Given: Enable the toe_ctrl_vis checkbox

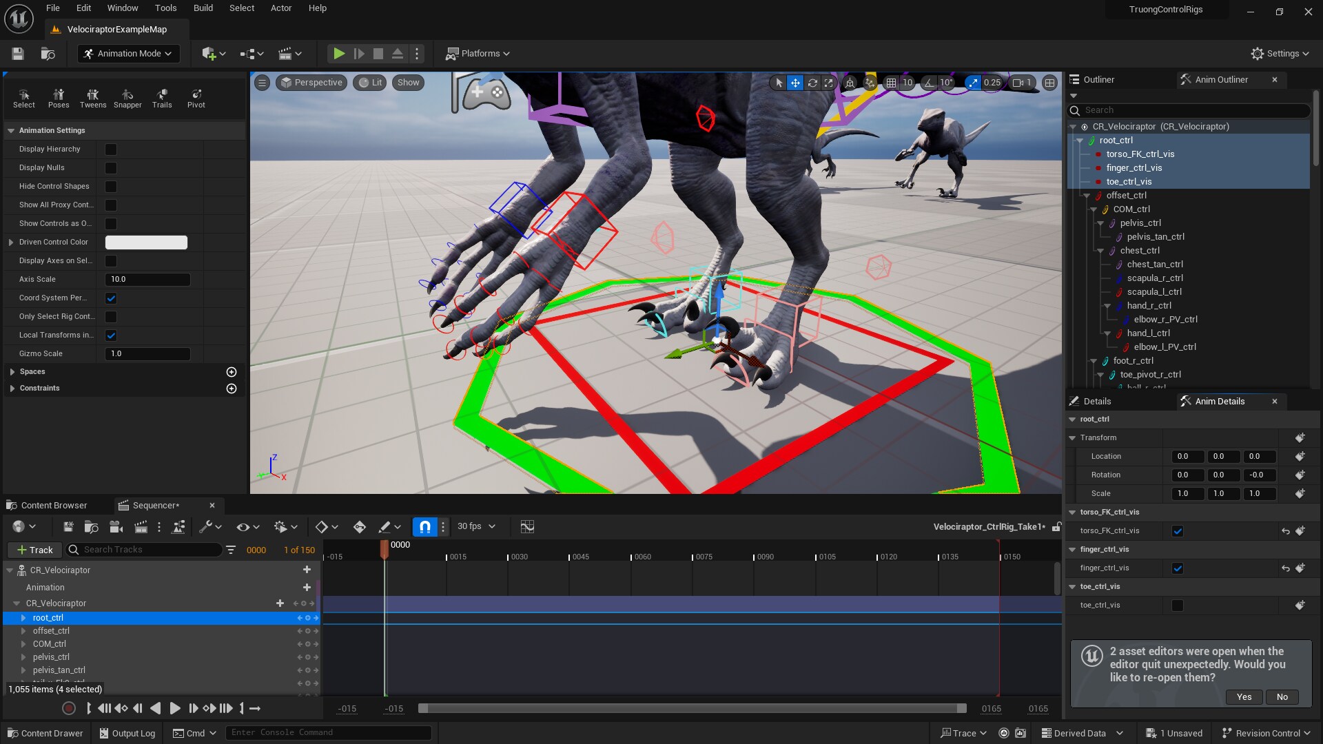Looking at the screenshot, I should [1178, 605].
